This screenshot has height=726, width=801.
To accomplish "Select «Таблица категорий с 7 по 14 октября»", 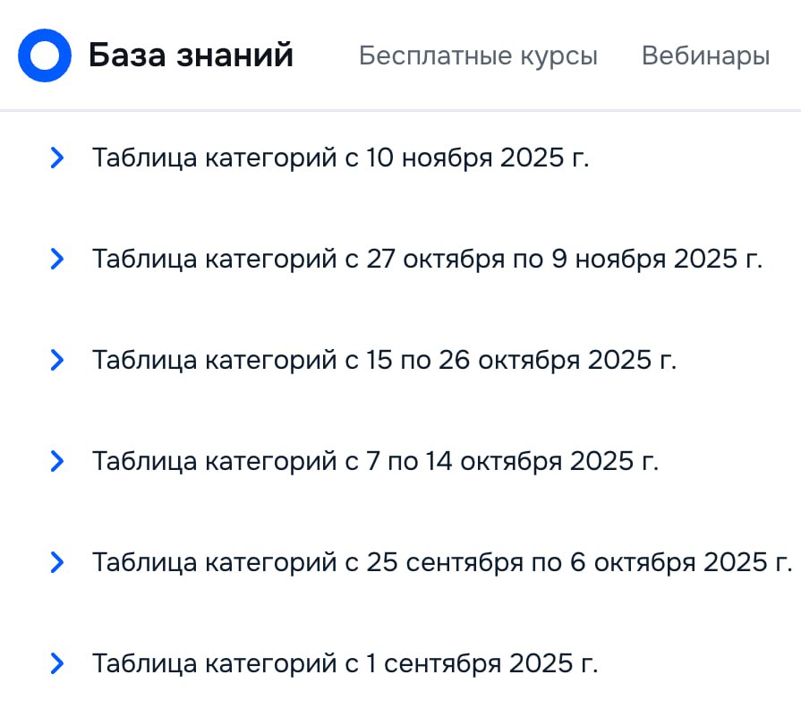I will (x=375, y=462).
